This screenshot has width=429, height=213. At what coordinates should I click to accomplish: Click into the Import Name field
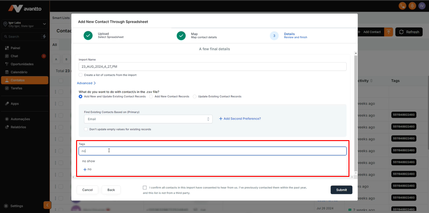click(x=212, y=67)
